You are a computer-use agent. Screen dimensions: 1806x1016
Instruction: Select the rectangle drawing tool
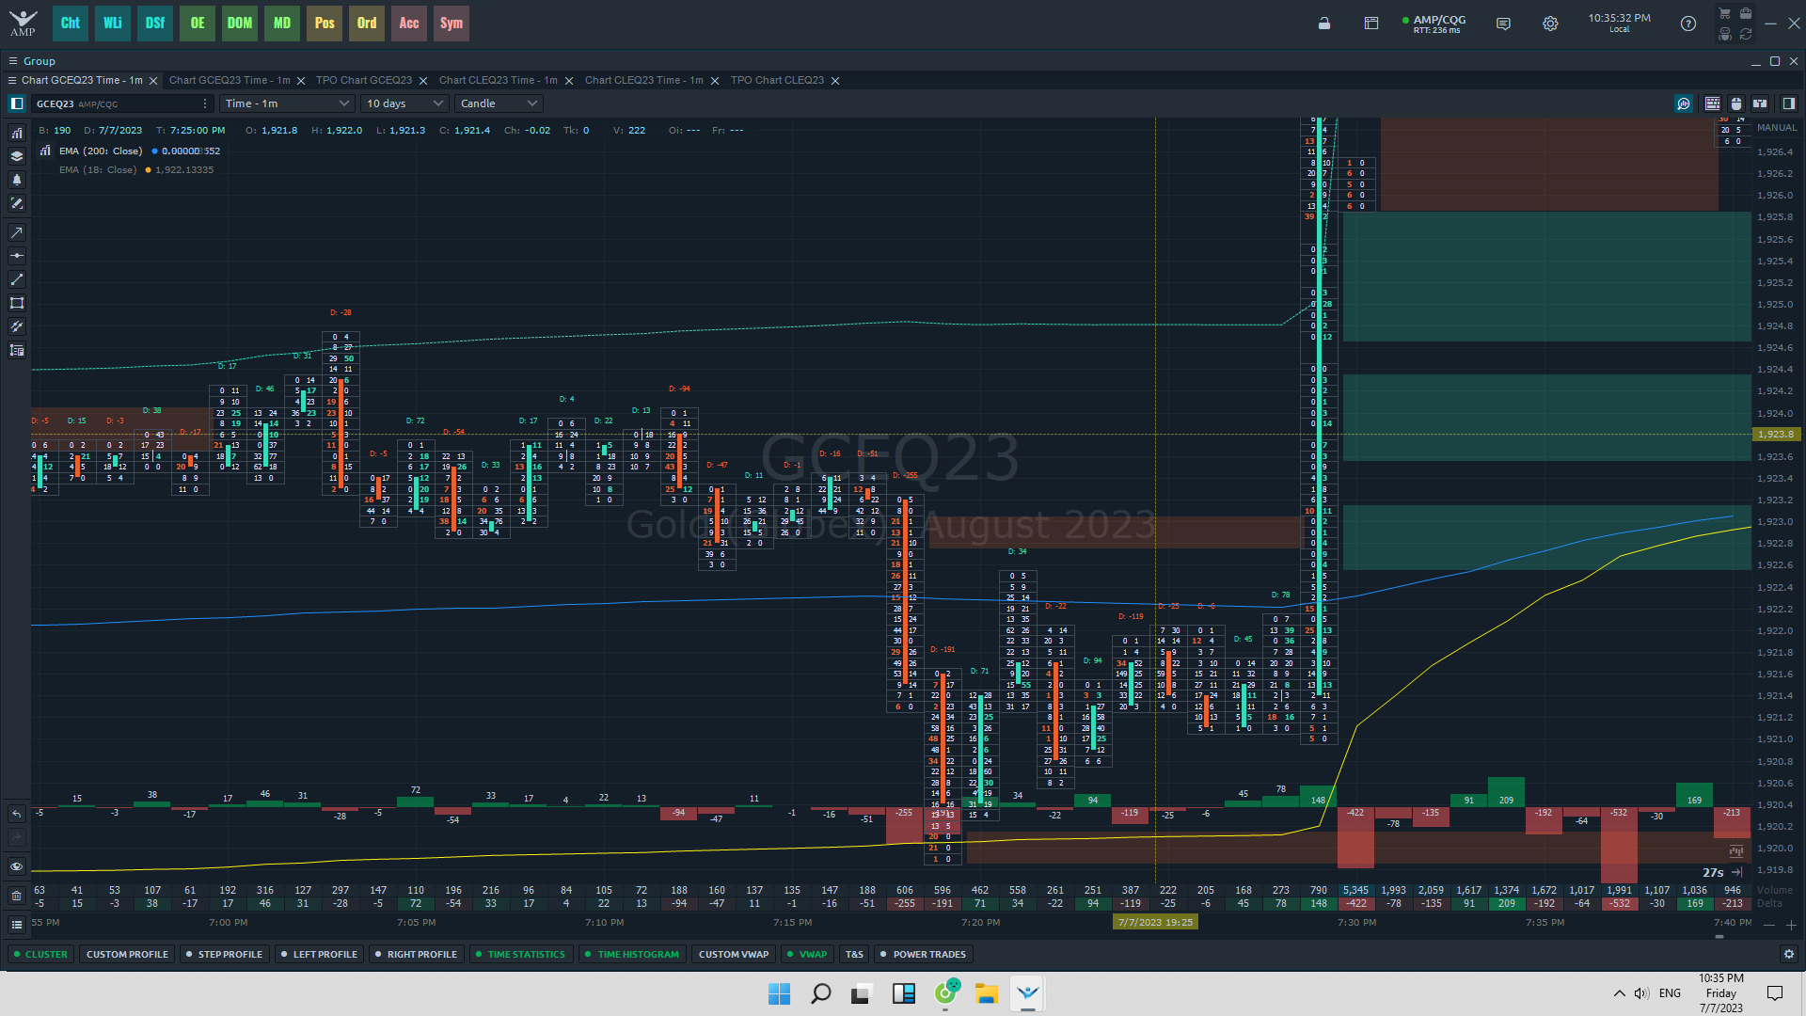(x=17, y=303)
